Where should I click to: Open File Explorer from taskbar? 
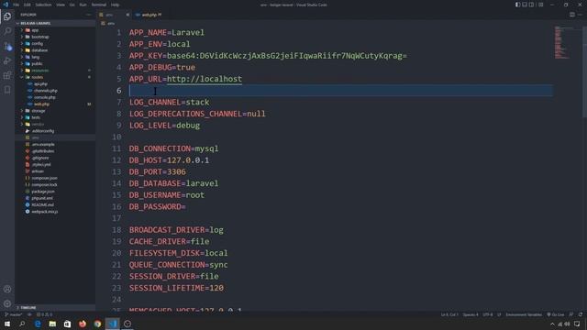pos(52,324)
